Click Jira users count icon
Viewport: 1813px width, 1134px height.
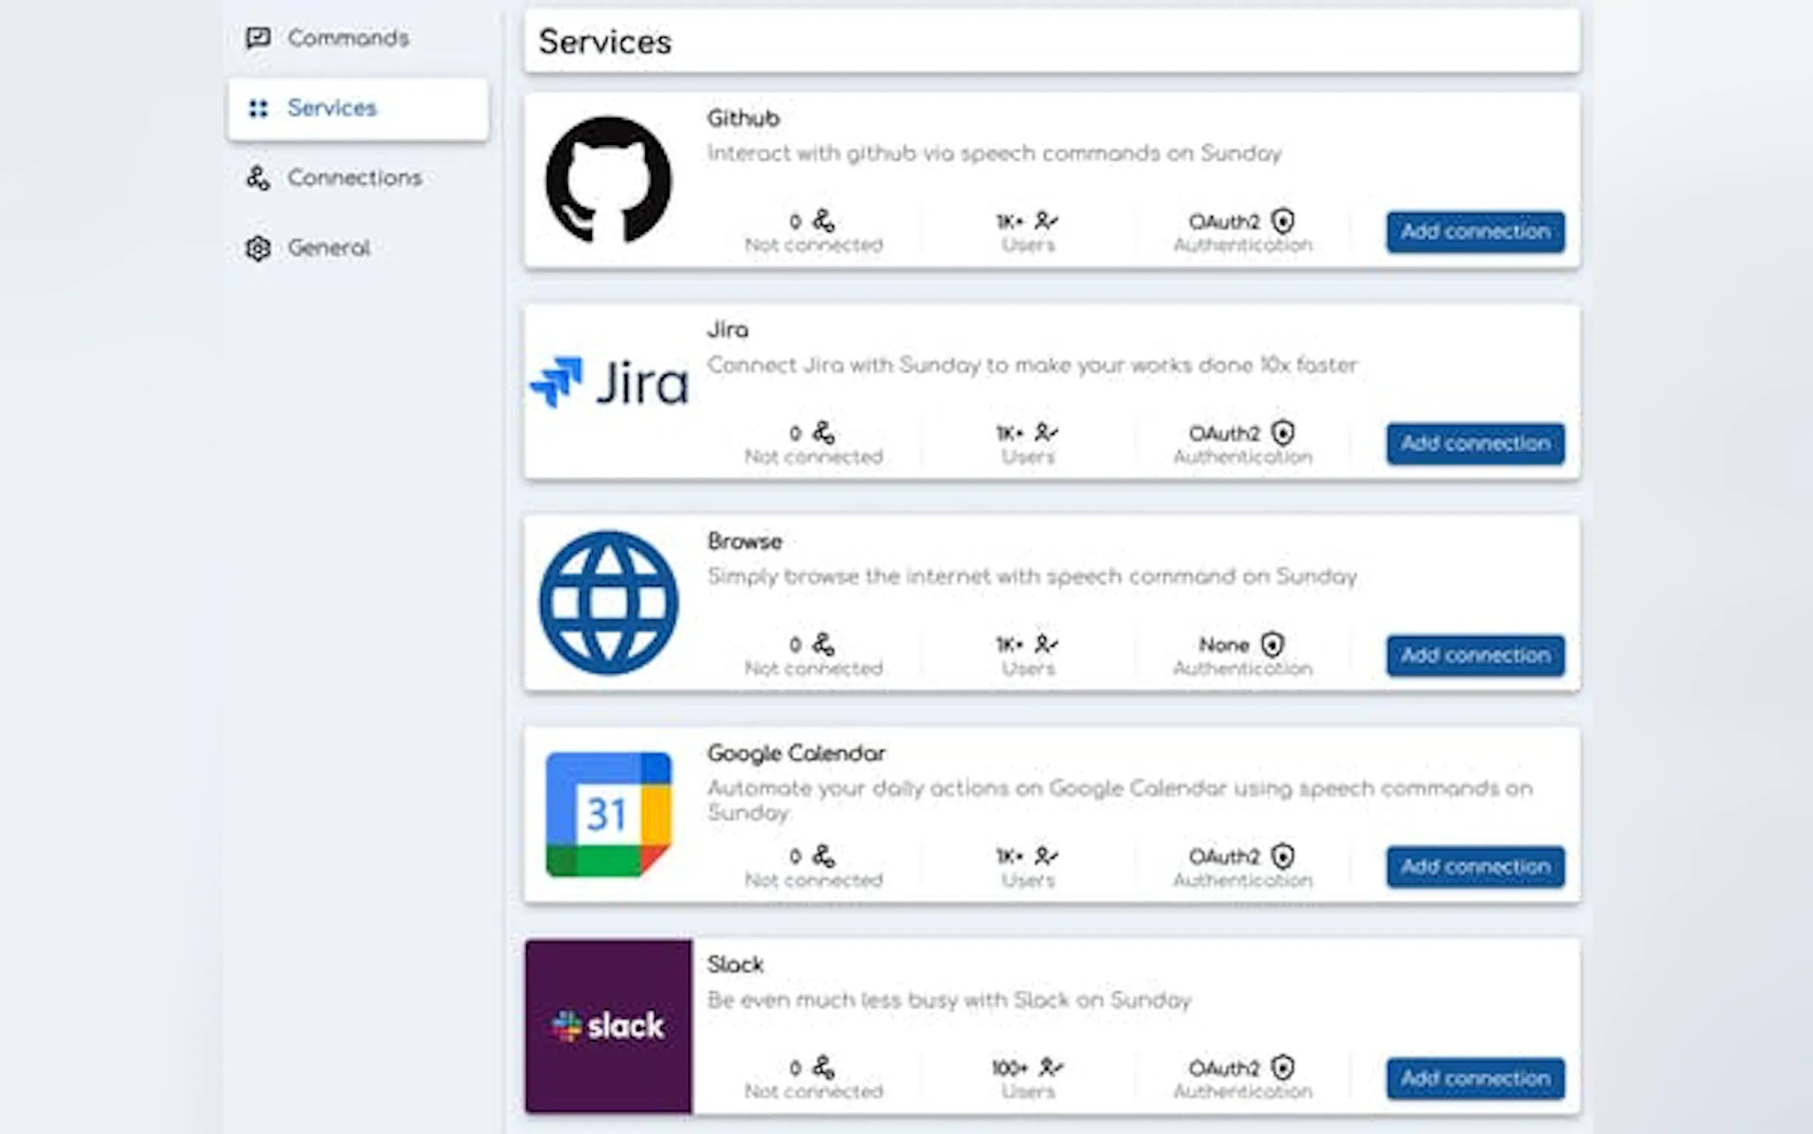tap(1046, 433)
